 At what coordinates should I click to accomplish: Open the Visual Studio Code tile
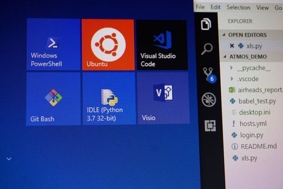point(162,45)
